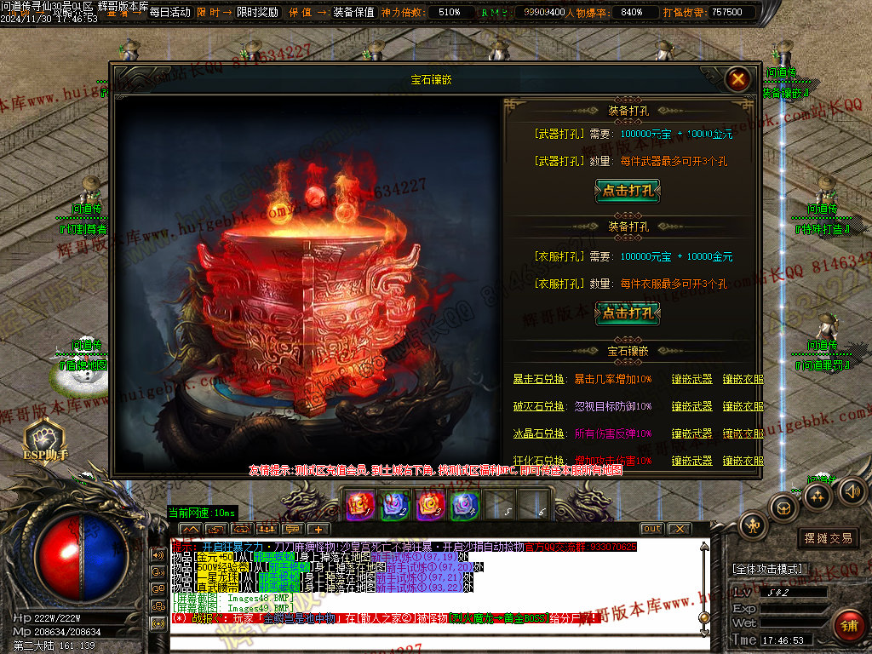This screenshot has width=872, height=654.
Task: Click 镶嵌武器 in the 暴走石 row
Action: [691, 379]
